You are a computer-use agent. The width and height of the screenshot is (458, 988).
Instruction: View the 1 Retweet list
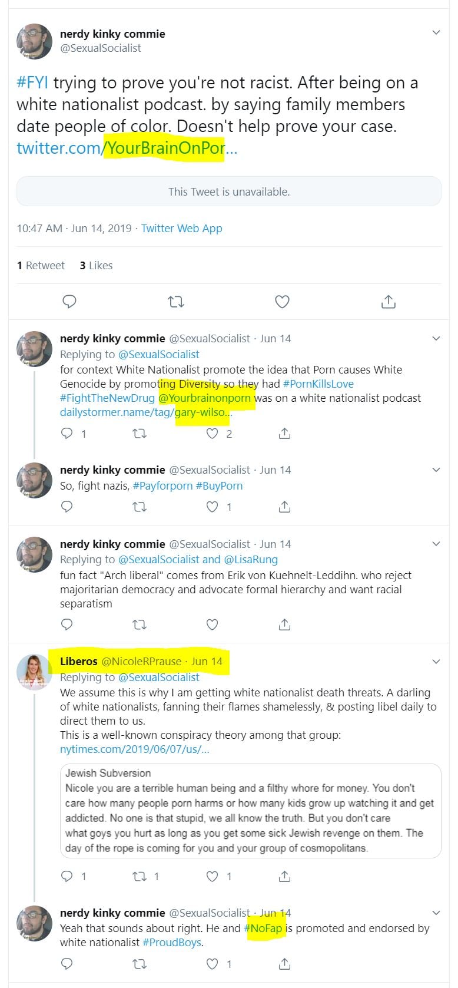tap(41, 266)
